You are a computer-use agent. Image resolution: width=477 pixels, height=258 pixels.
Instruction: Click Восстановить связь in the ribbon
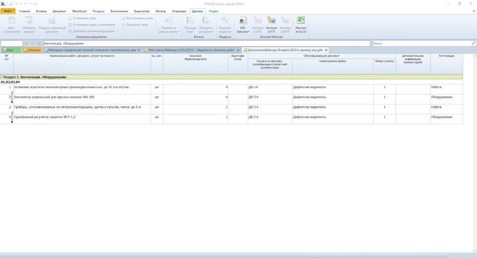(137, 18)
